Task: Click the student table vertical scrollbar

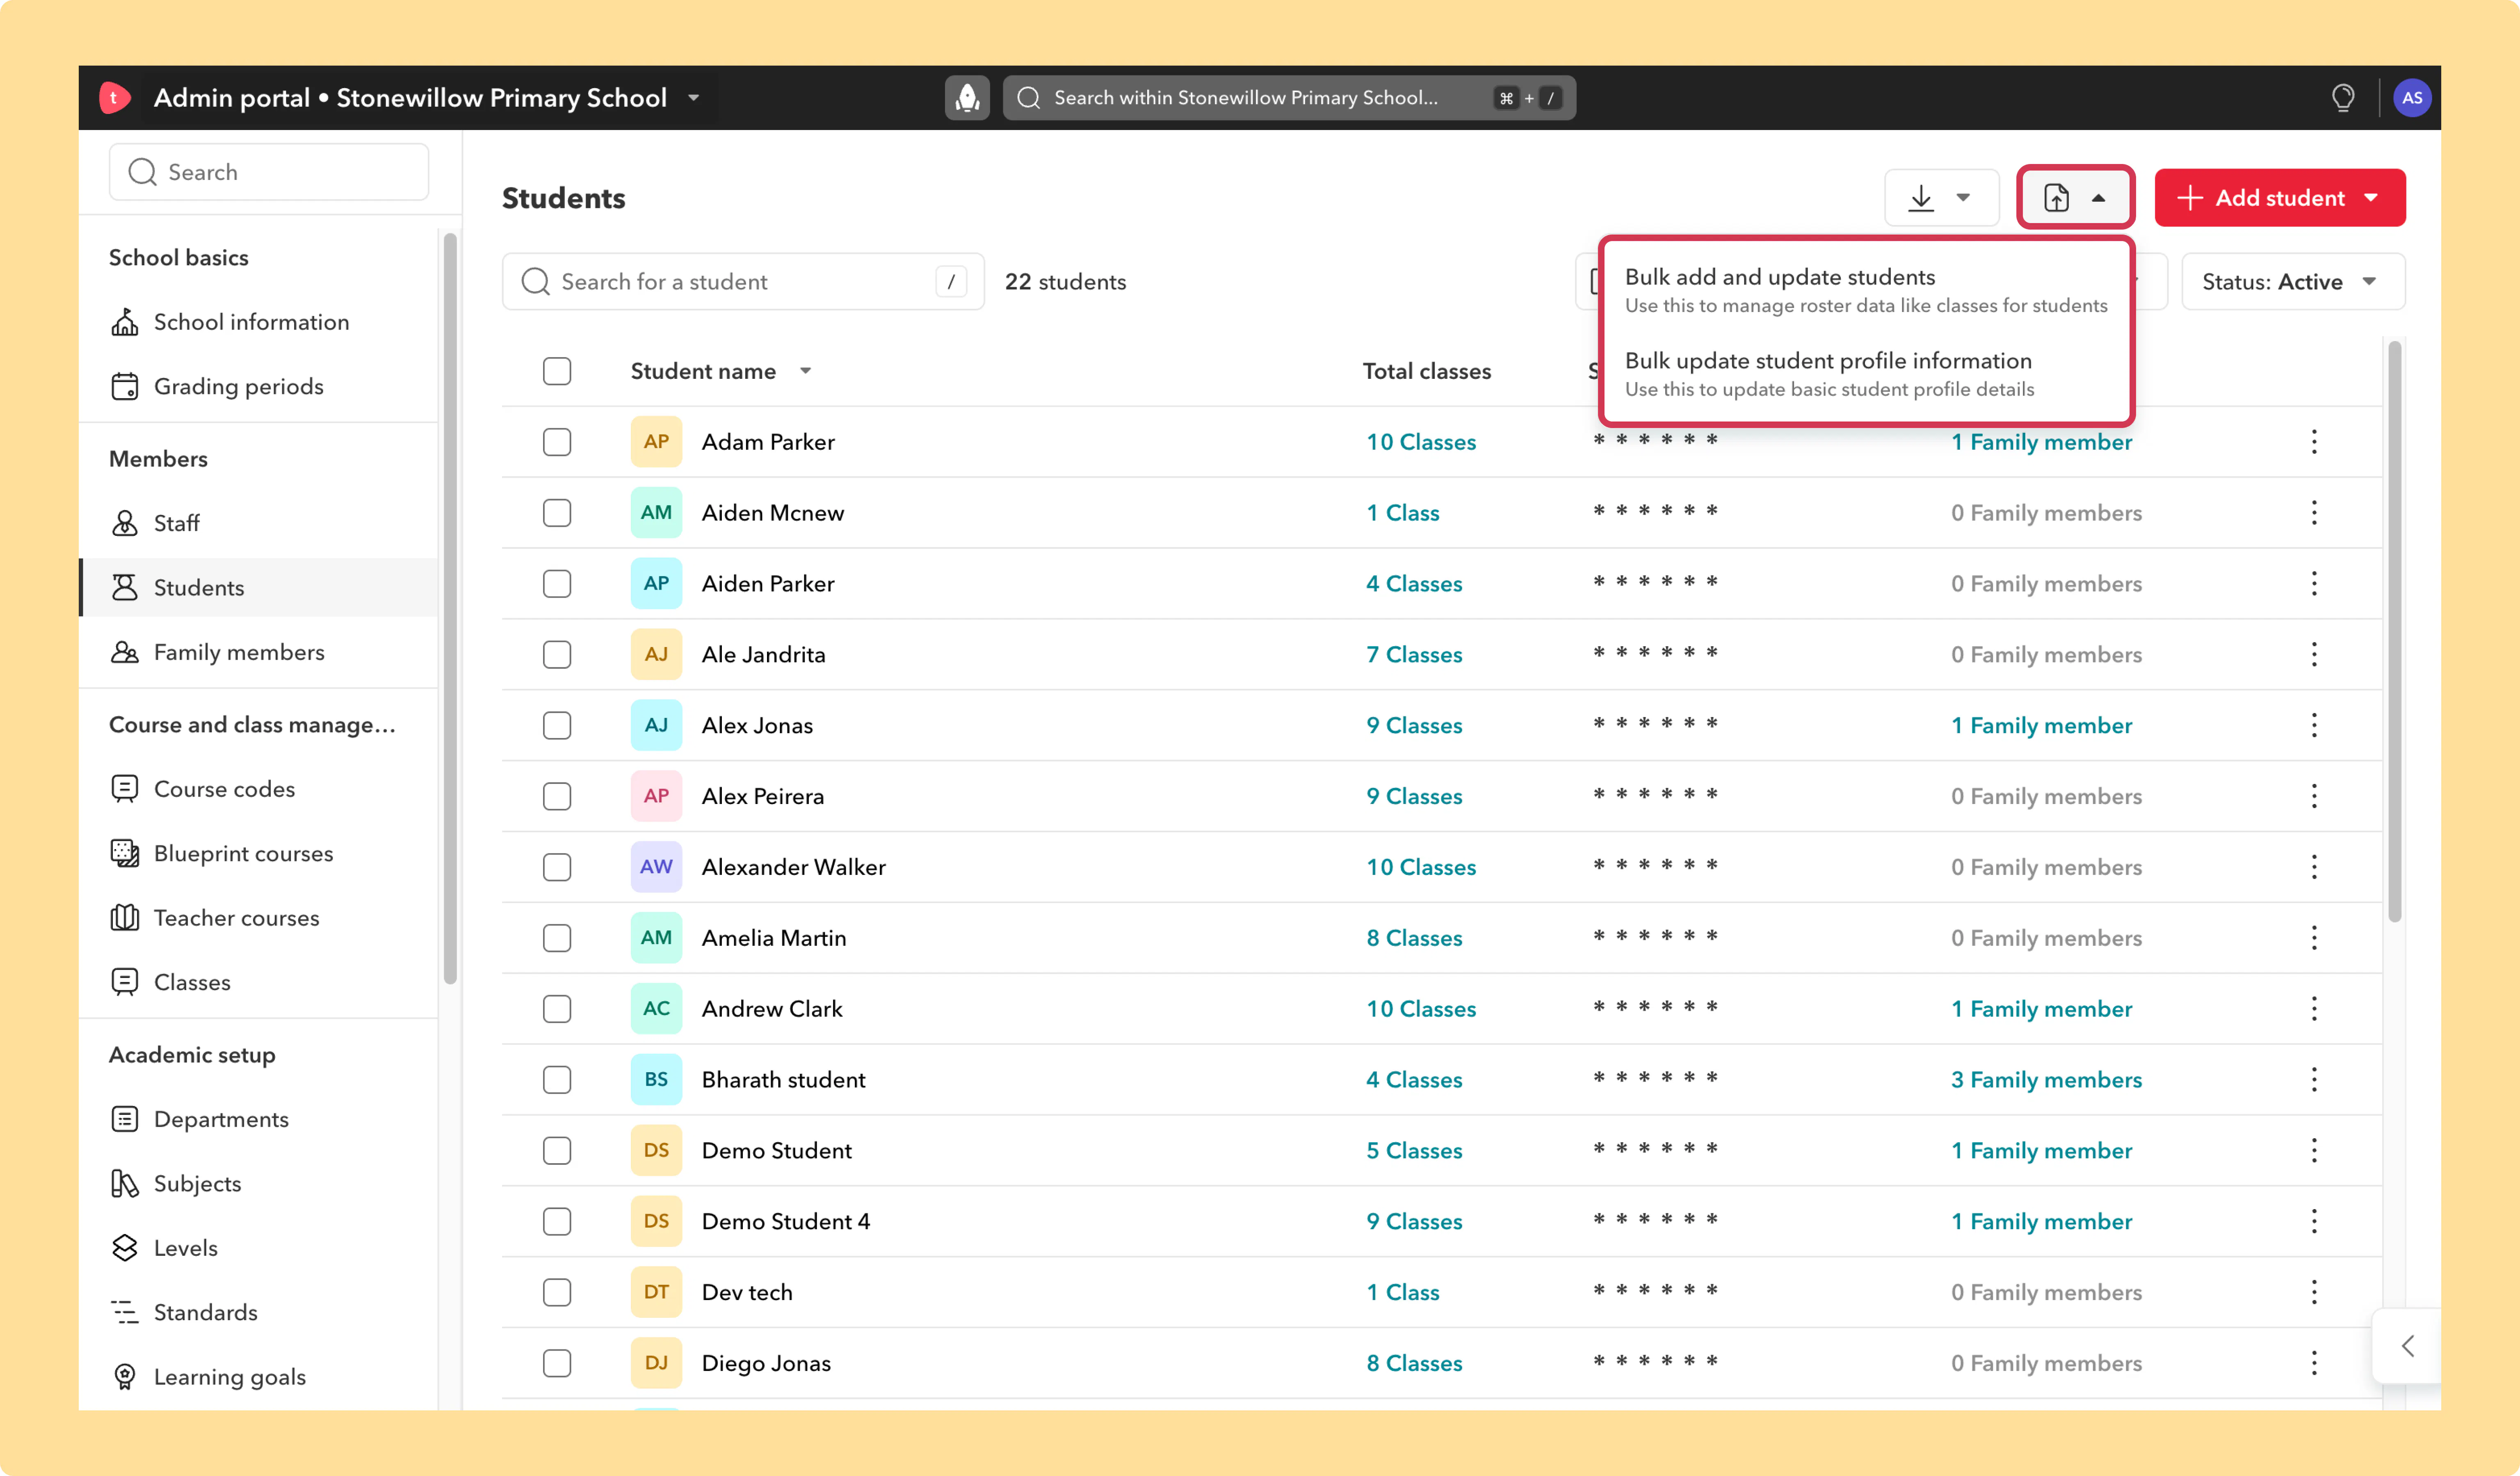Action: (2394, 631)
